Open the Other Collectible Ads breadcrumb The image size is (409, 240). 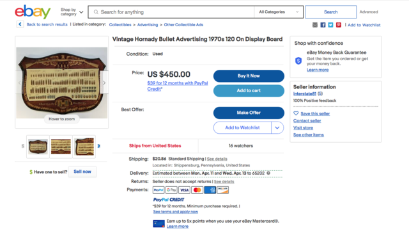coord(183,24)
